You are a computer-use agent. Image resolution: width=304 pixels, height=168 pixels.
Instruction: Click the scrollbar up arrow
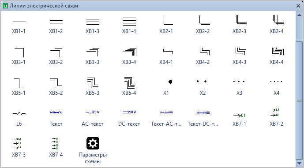click(x=299, y=15)
